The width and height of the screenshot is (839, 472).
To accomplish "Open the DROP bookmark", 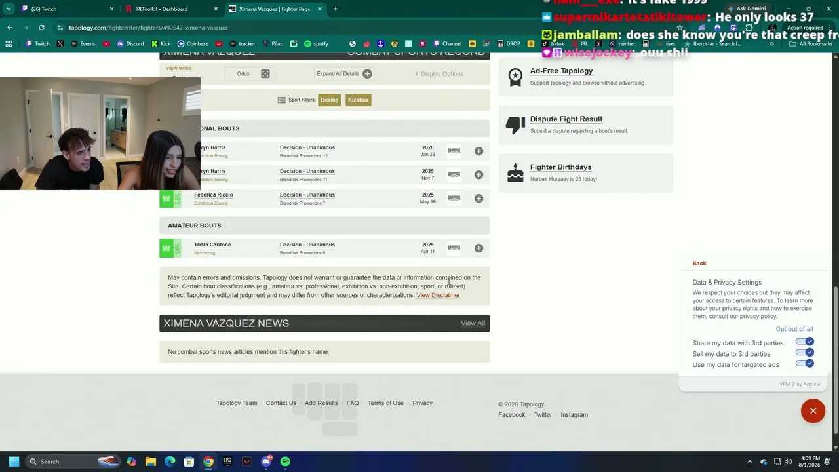I will click(509, 44).
